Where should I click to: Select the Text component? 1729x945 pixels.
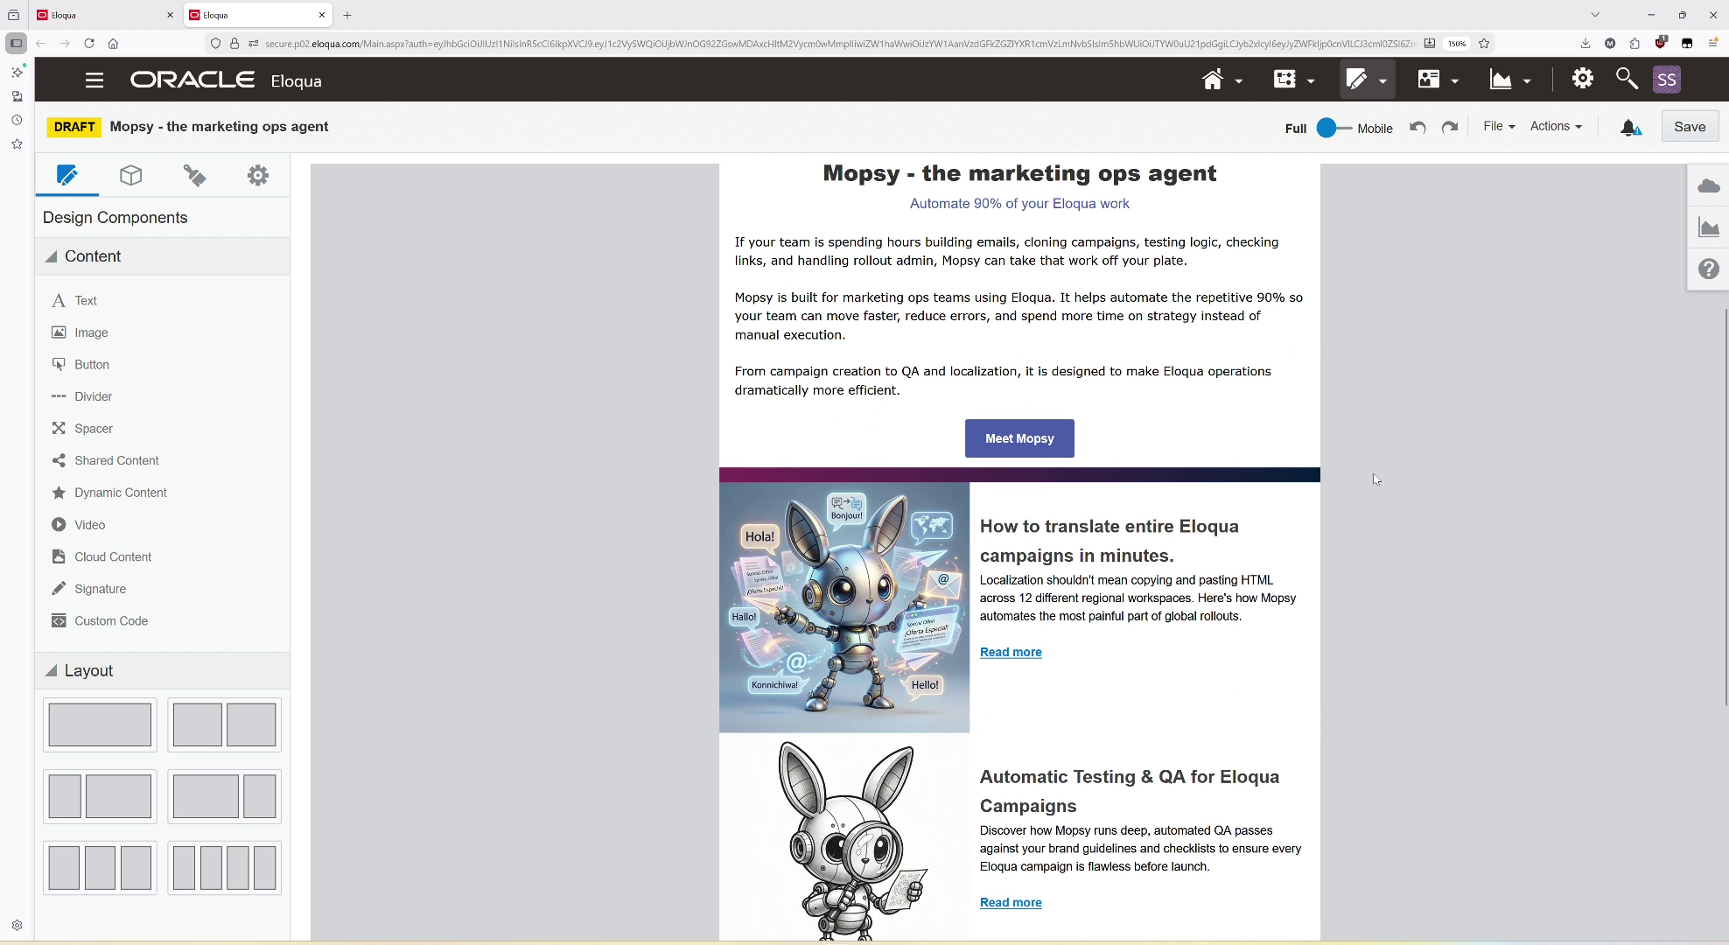pyautogui.click(x=74, y=300)
